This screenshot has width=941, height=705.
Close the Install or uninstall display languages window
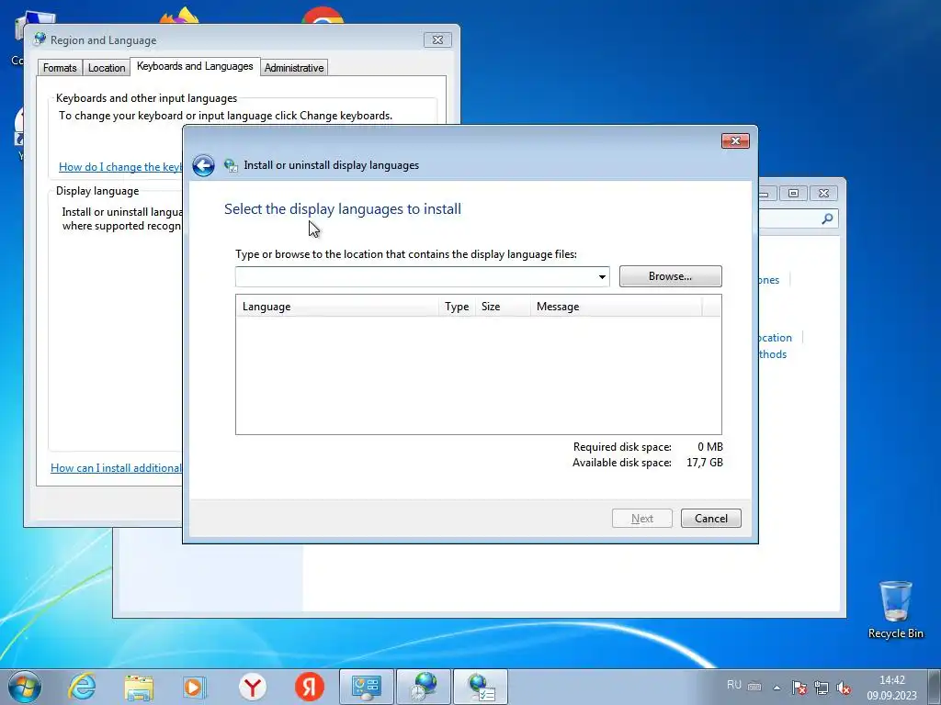tap(735, 140)
